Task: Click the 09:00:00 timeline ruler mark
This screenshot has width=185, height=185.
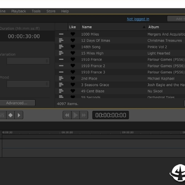Action: pos(127,133)
